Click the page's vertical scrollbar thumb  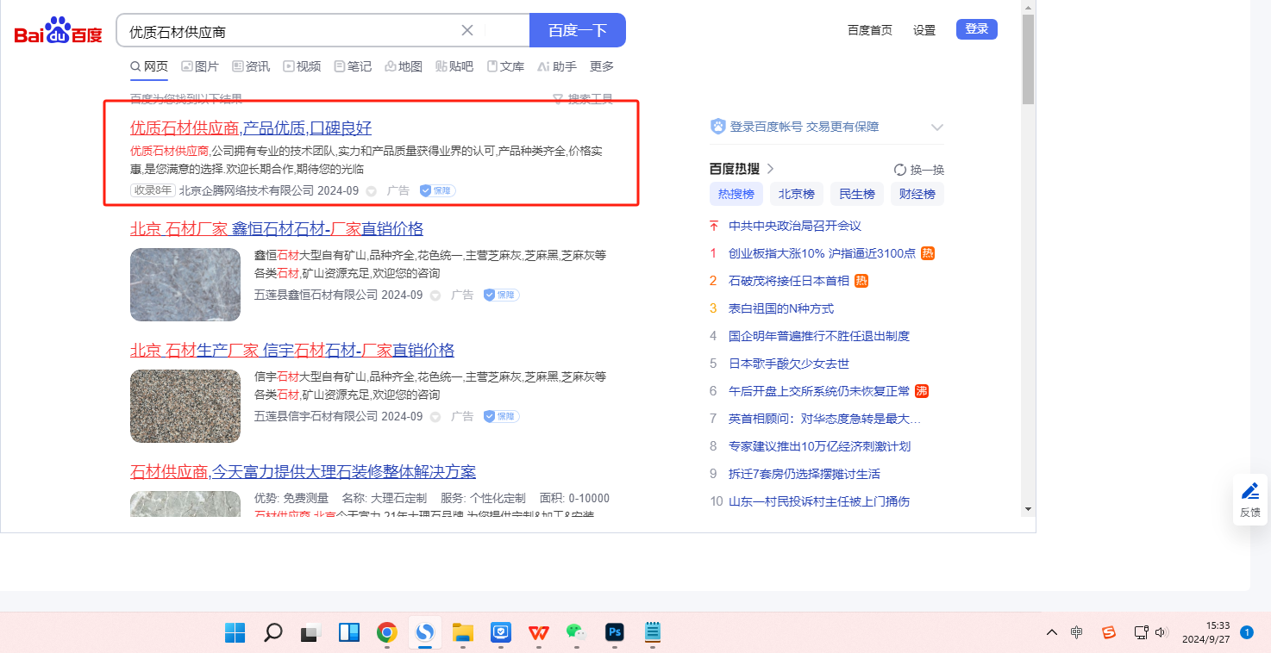[x=1028, y=60]
